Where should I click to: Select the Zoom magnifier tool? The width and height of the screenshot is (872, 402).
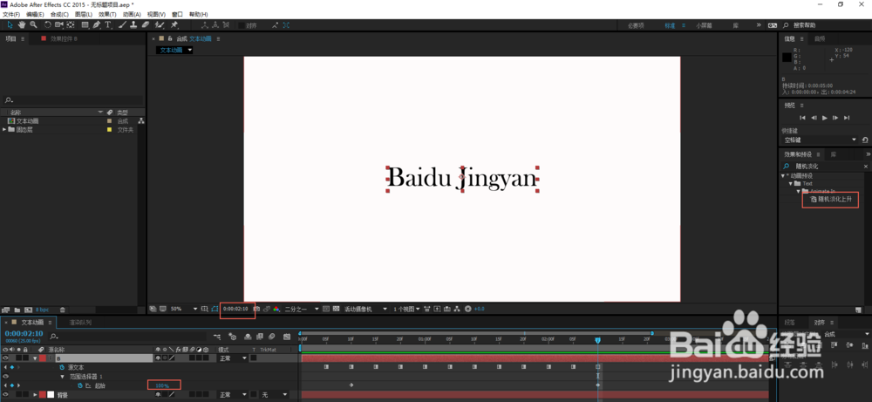tap(33, 25)
